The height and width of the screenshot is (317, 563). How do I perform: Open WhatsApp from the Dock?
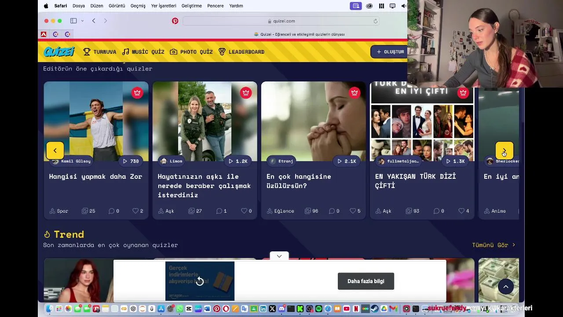179,309
